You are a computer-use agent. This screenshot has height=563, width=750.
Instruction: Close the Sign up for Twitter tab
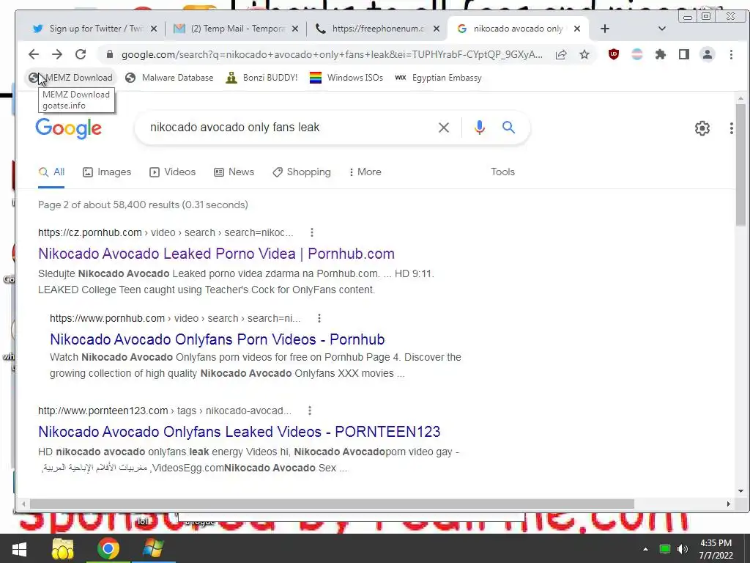click(x=154, y=29)
